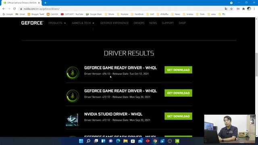Open Task View on the taskbar
The width and height of the screenshot is (258, 145).
tap(96, 141)
